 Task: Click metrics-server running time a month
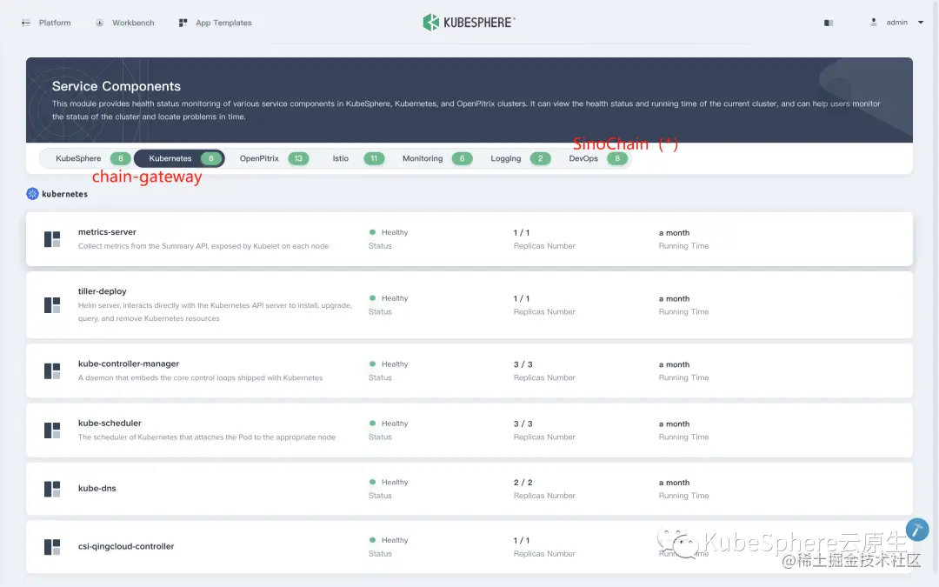(675, 232)
